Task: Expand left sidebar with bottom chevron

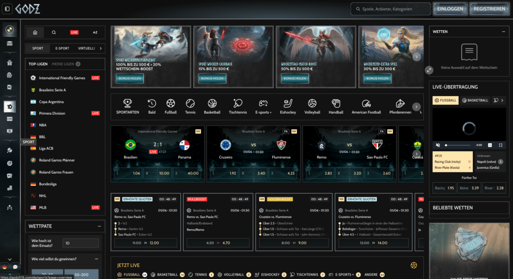Action: pyautogui.click(x=10, y=259)
